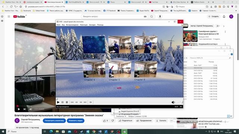Viewport: 239px width, 134px height.
Task: Open the Самоирония судьбы video thumbnail
Action: pyautogui.click(x=190, y=36)
